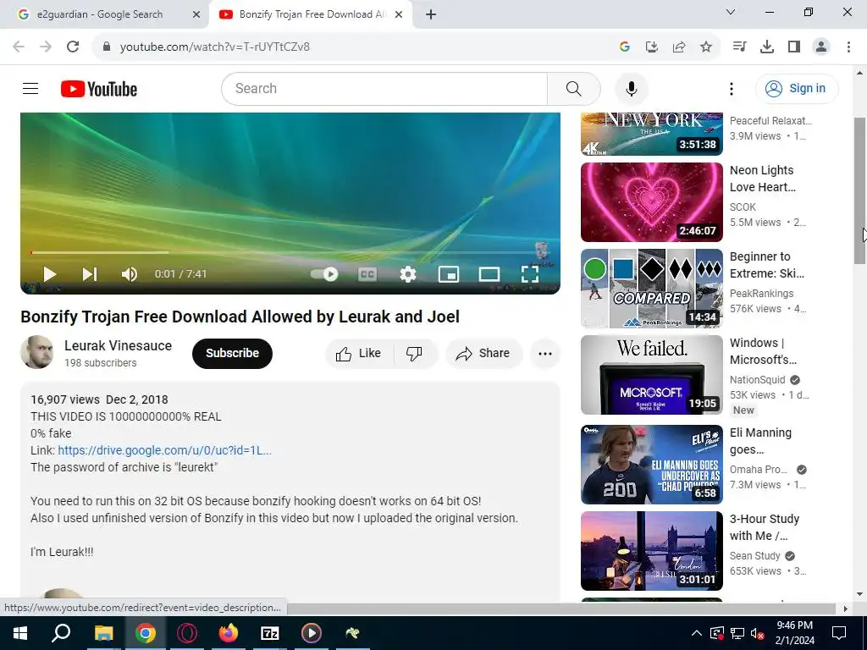Install app icon in address bar
The image size is (867, 650).
click(652, 47)
